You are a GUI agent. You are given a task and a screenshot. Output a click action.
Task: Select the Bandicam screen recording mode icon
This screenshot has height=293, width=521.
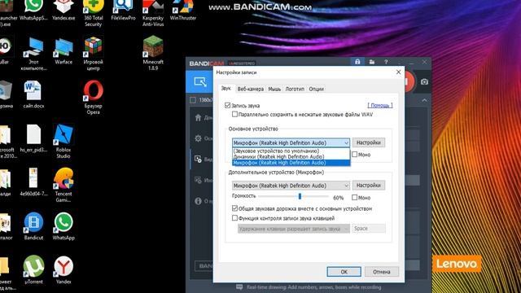click(200, 81)
